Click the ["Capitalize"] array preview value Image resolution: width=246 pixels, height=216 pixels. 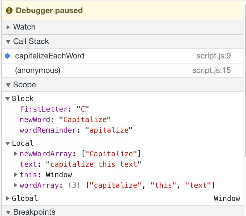pos(111,154)
